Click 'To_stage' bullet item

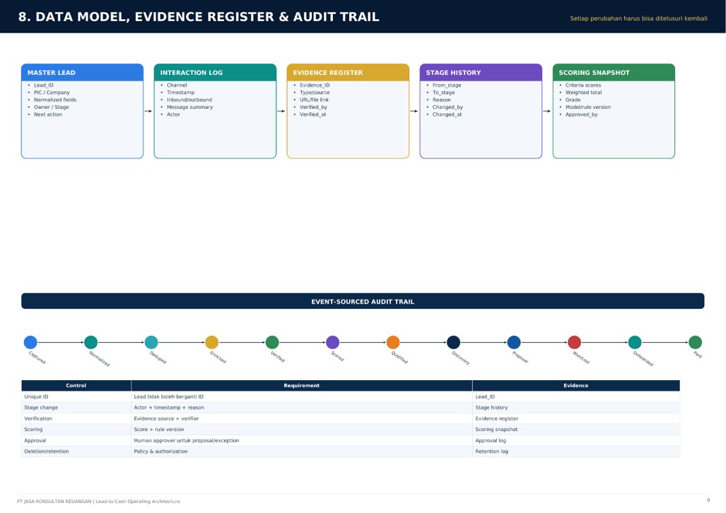tap(443, 93)
